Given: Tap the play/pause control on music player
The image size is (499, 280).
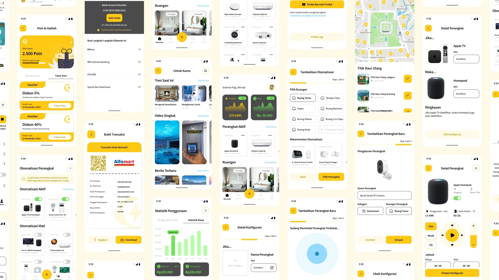Looking at the screenshot, I should [x=452, y=235].
